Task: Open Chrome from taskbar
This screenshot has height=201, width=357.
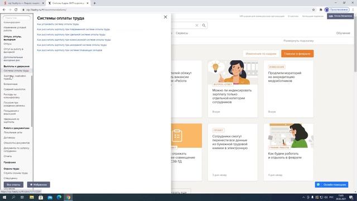Action: 68,197
